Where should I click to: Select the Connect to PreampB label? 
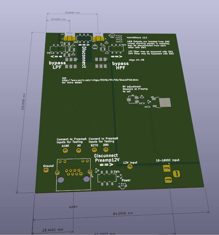[x=103, y=140]
